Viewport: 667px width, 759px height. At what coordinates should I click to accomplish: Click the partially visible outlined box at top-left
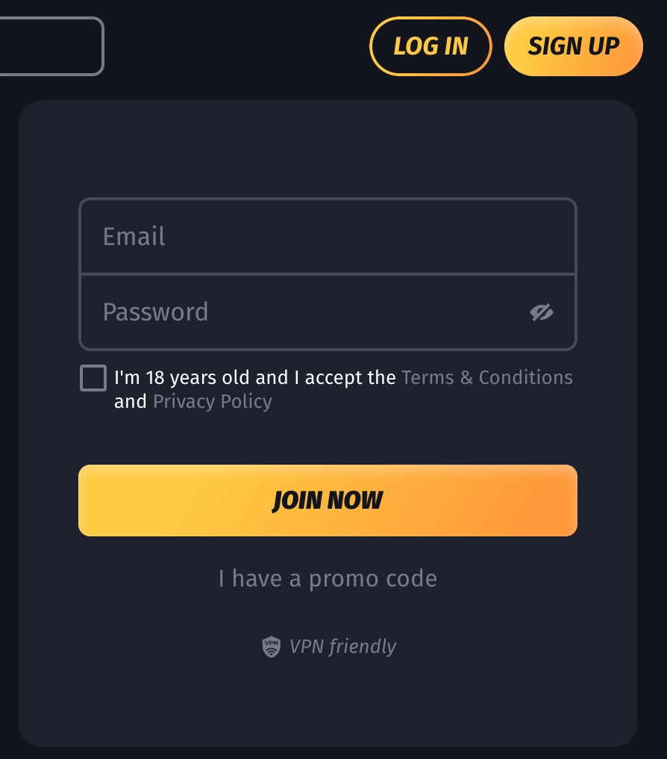[x=51, y=46]
